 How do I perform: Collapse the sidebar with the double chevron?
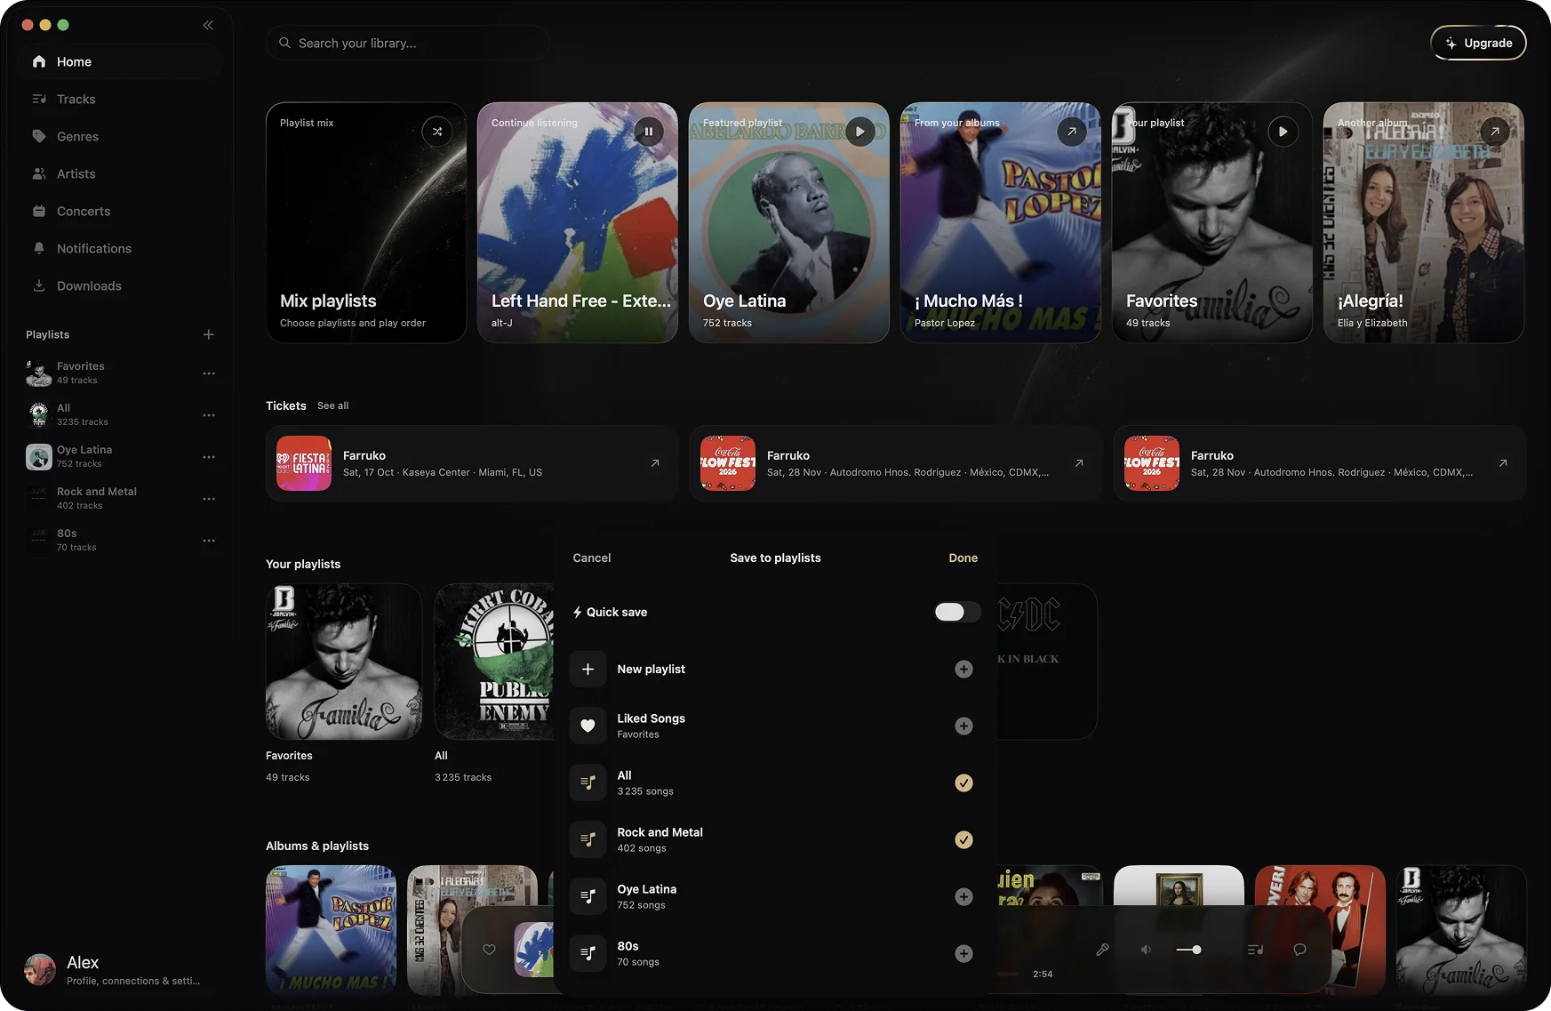coord(208,25)
